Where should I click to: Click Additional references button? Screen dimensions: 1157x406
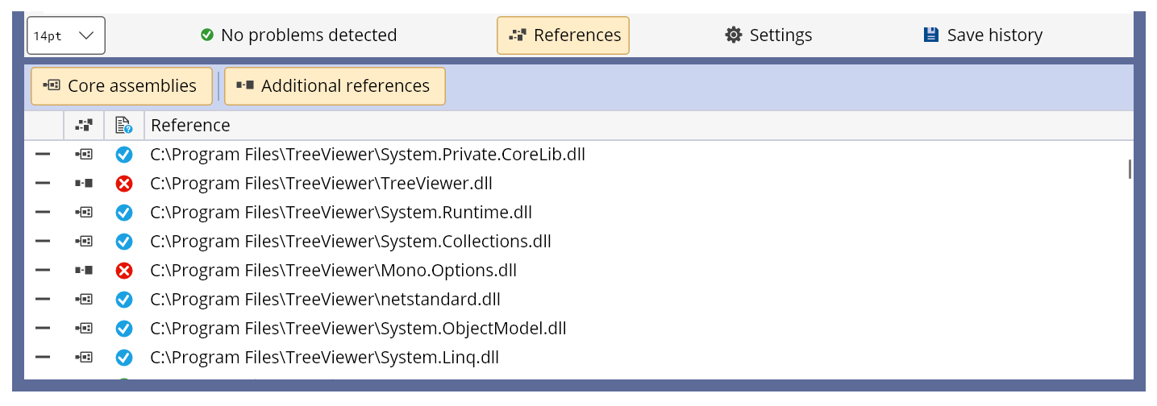(335, 86)
